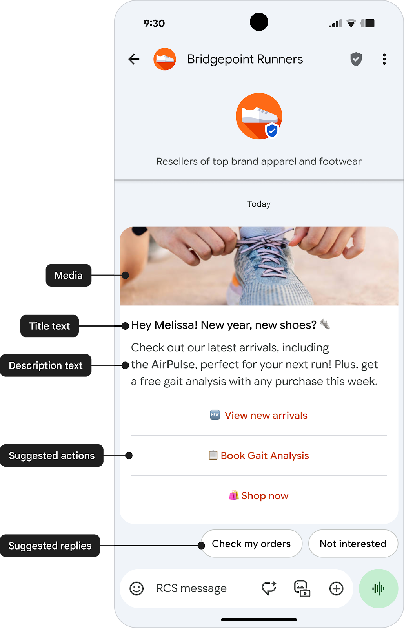Click the shield verification icon in the header

[x=356, y=59]
